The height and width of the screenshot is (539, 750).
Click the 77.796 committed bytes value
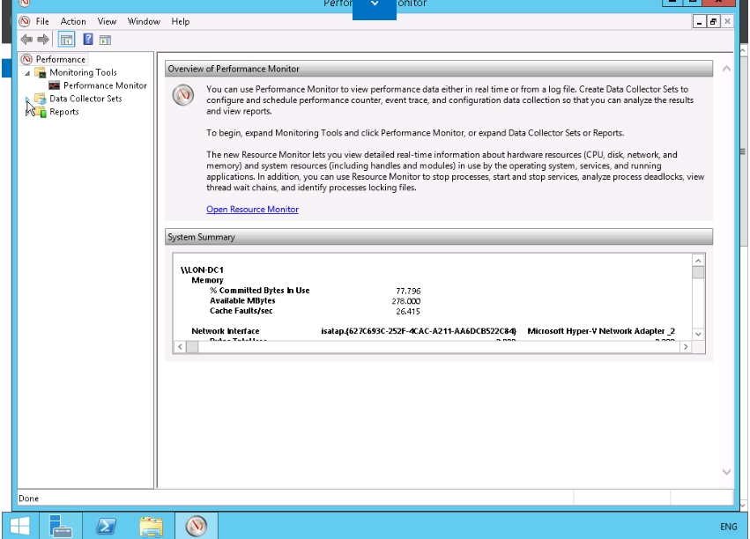point(408,291)
